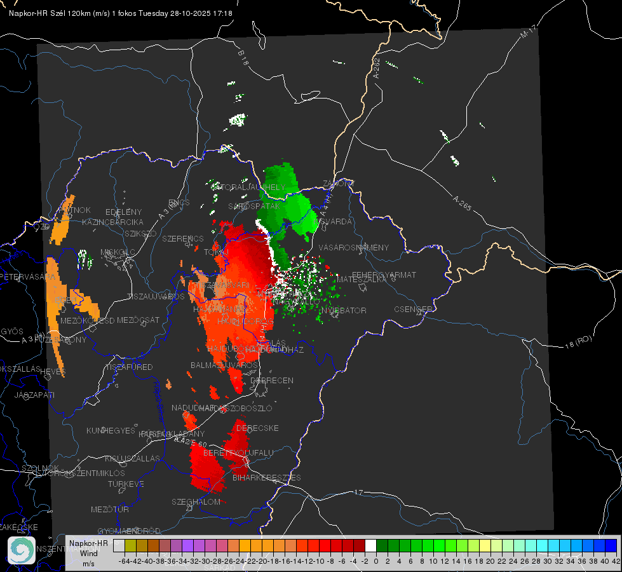Select the MEZŐTÚR label
This screenshot has height=572, width=622.
click(x=110, y=509)
